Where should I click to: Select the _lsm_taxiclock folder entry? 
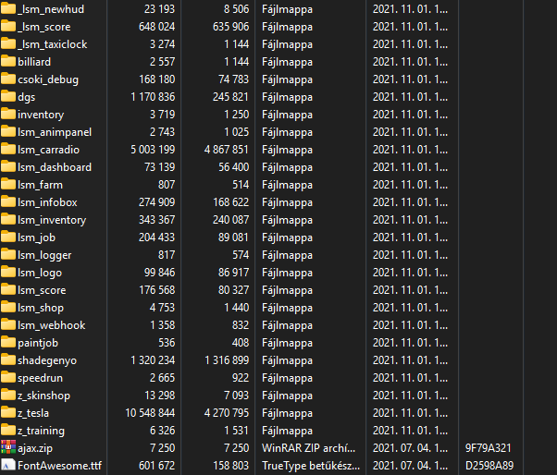click(52, 44)
